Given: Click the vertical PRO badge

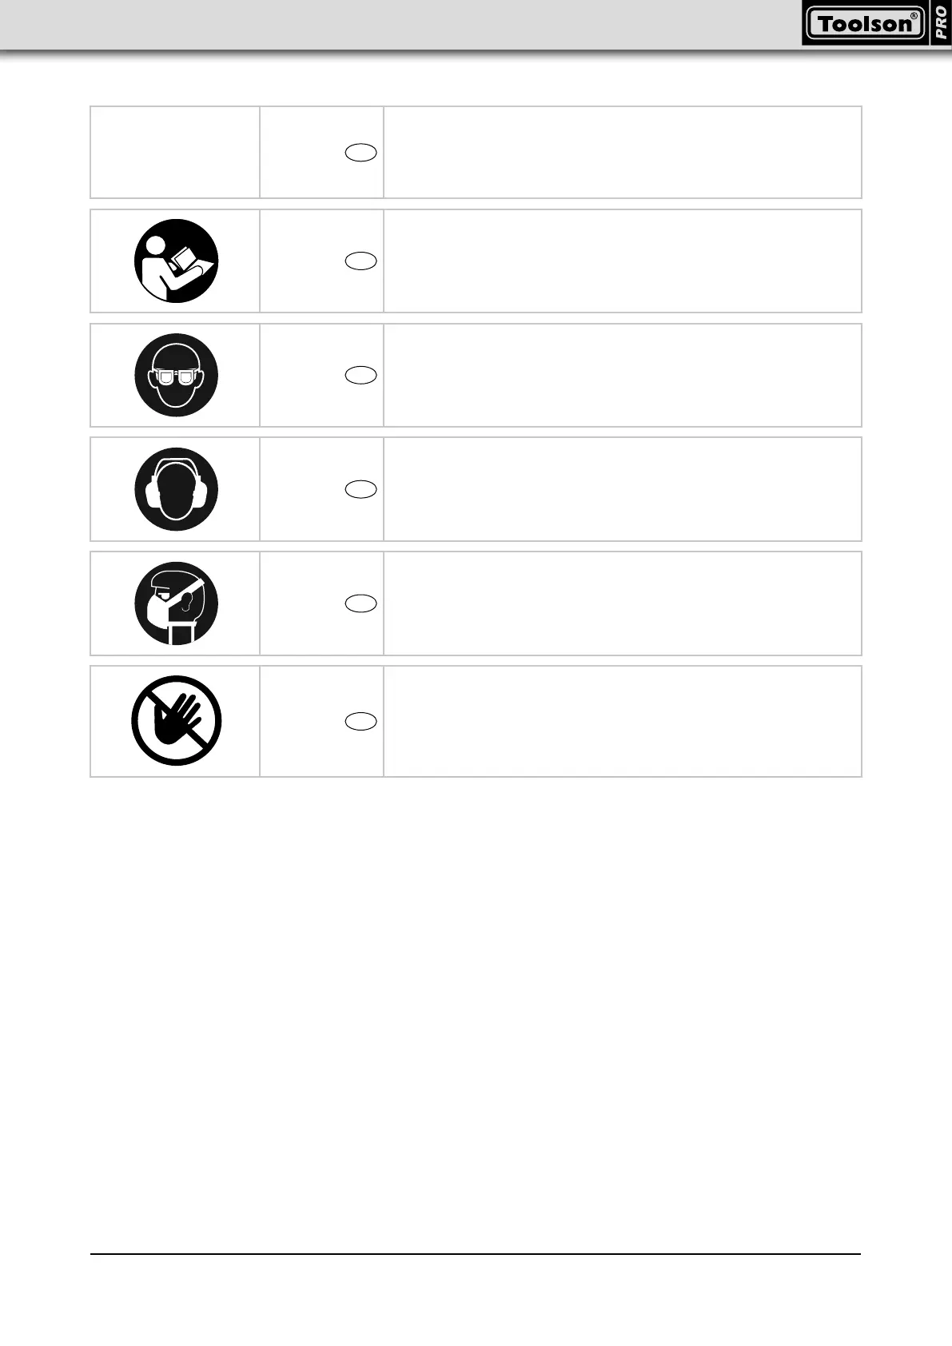Looking at the screenshot, I should click(941, 23).
